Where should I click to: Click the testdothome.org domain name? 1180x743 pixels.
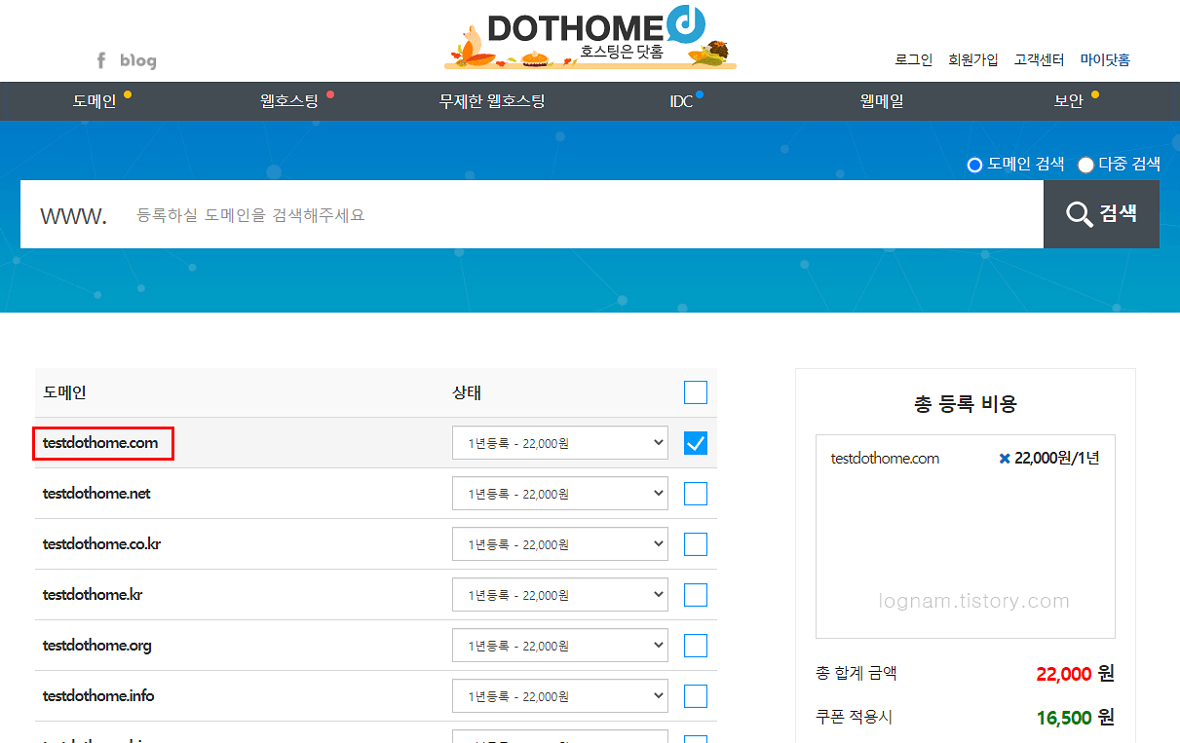coord(97,646)
